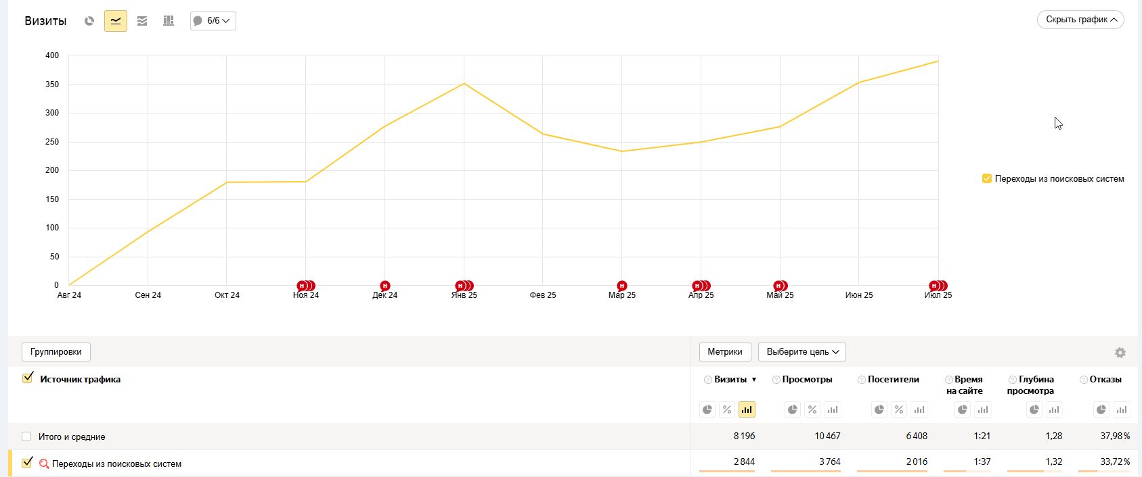This screenshot has height=477, width=1142.
Task: Uncheck the legend checkbox for Переходы из поисковых систем
Action: [x=986, y=178]
